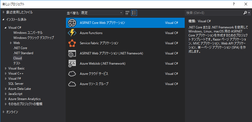
Task: Select ASP.NET Core Web アプリケーション template name
Action: point(102,23)
